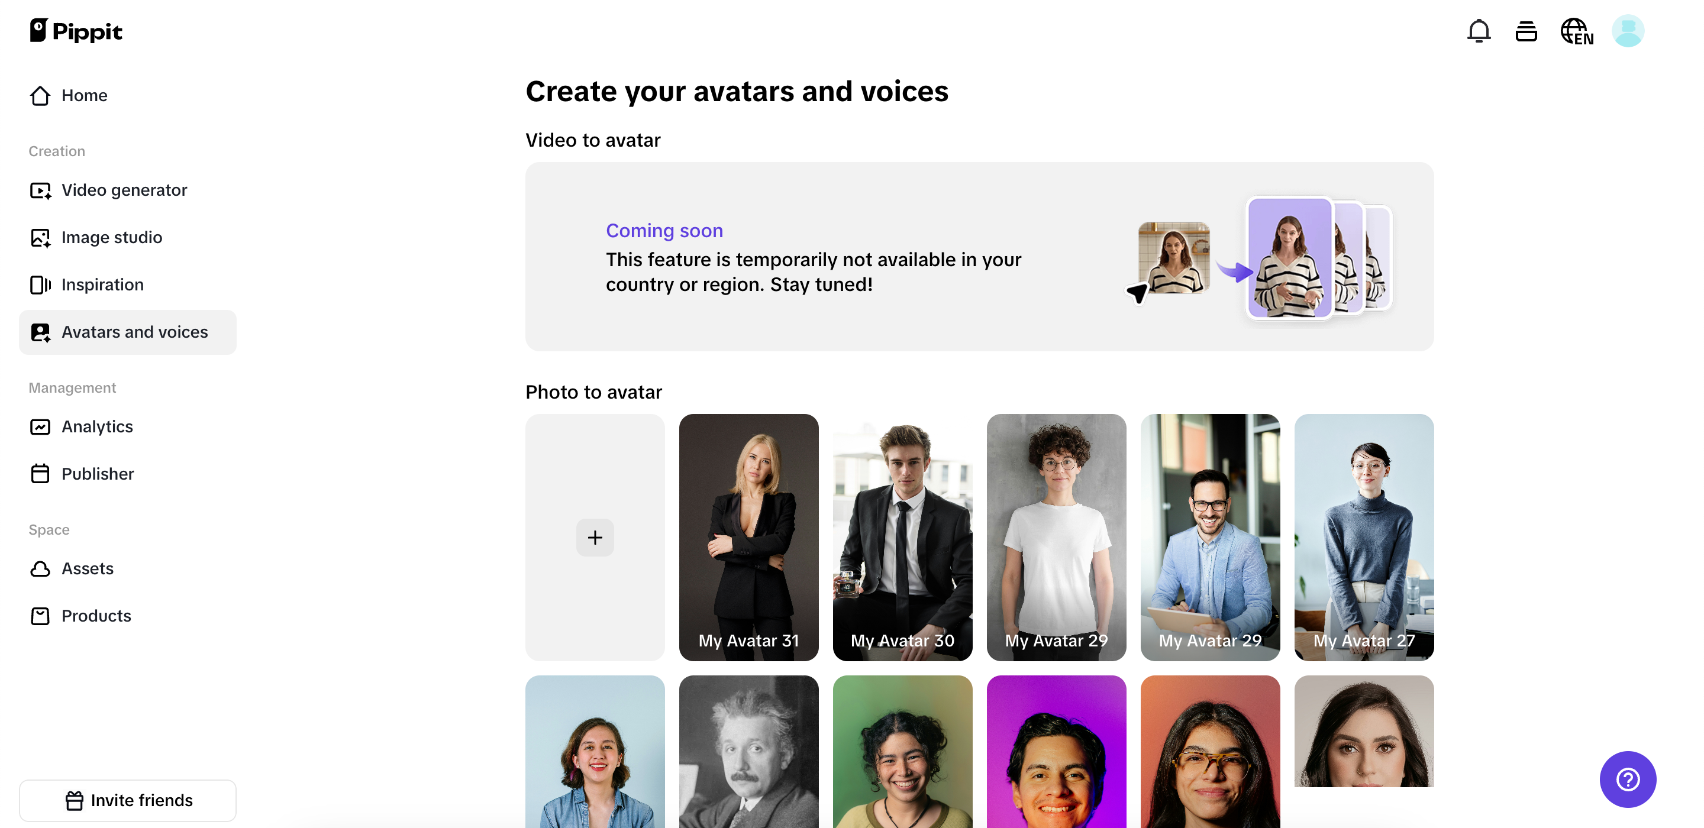The height and width of the screenshot is (828, 1704).
Task: Select the woman in denim avatar thumbnail
Action: (x=595, y=751)
